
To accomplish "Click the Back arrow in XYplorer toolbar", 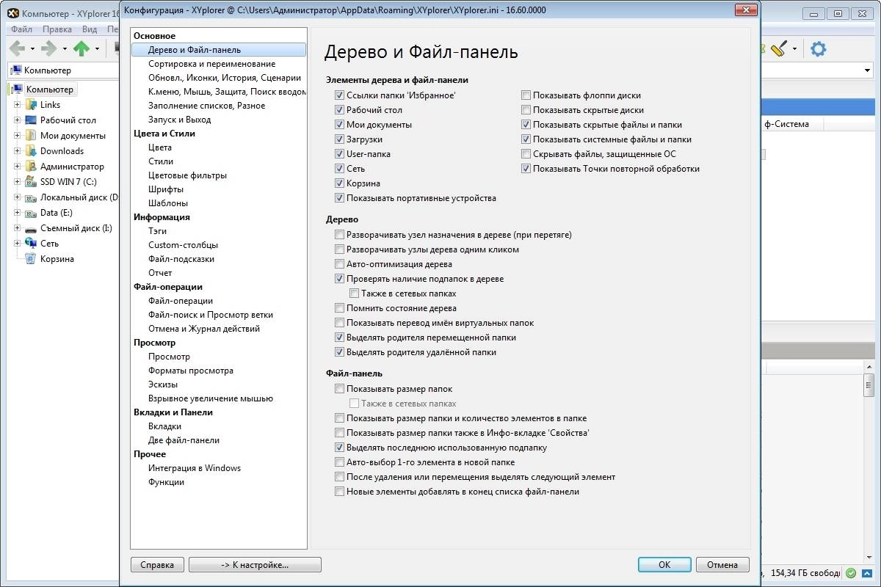I will click(x=17, y=48).
